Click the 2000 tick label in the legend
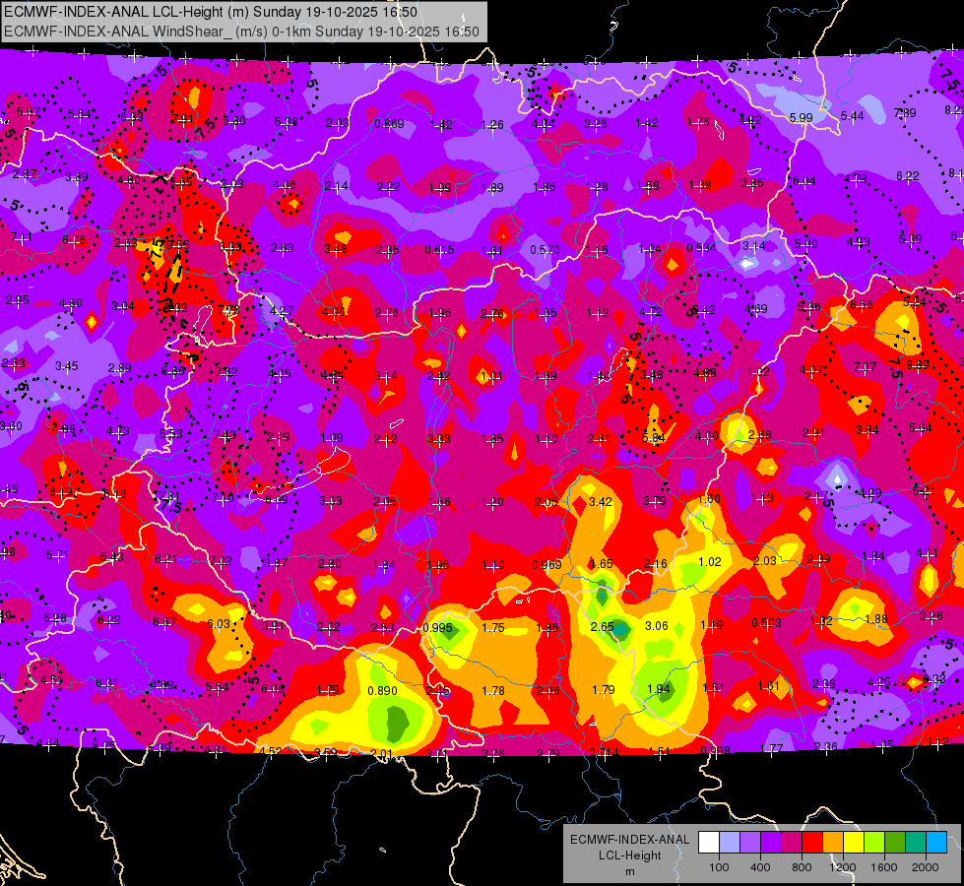 pyautogui.click(x=926, y=867)
